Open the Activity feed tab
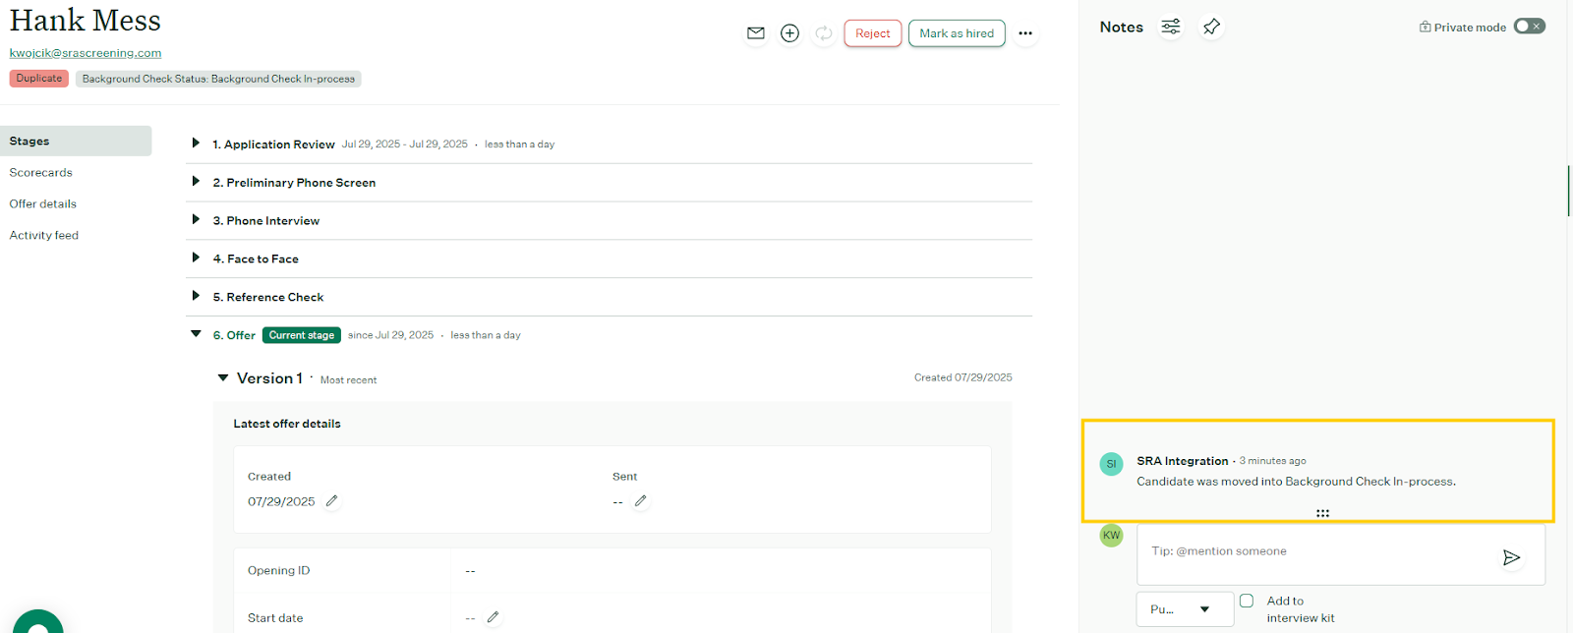Viewport: 1573px width, 633px height. tap(44, 236)
